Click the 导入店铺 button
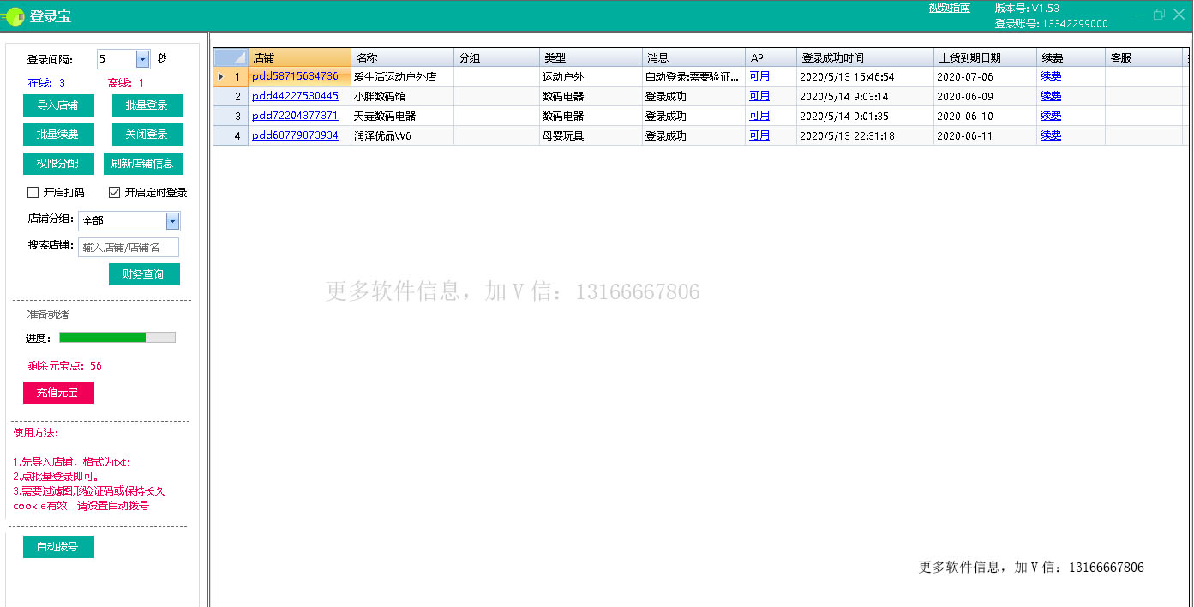Screen dimensions: 1194x607 [x=58, y=105]
